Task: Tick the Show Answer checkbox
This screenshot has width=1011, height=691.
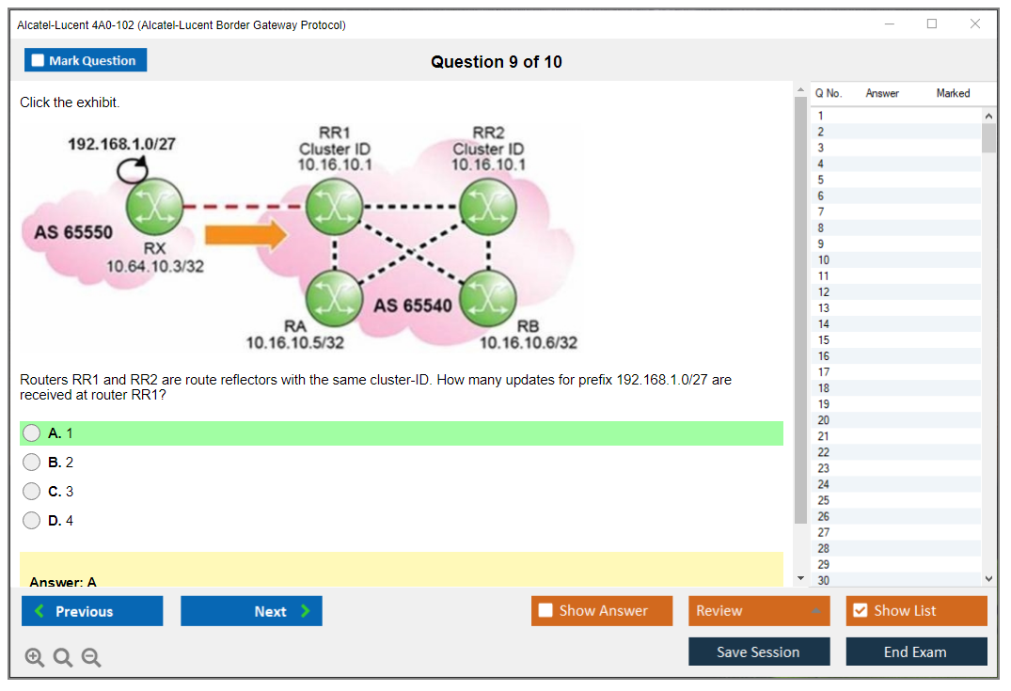Action: tap(545, 611)
